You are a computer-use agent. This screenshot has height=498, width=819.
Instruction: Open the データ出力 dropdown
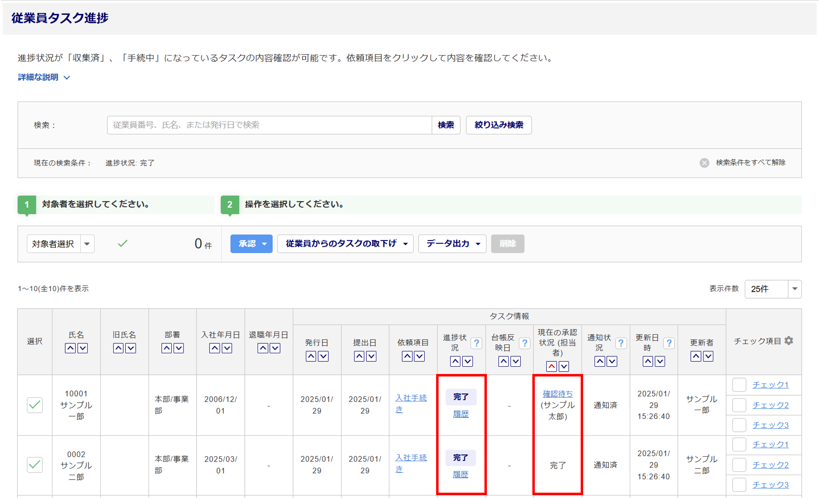click(452, 244)
